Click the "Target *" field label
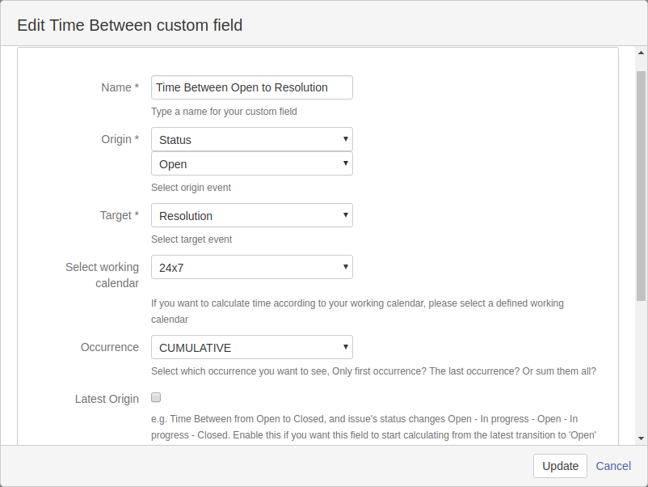Viewport: 648px width, 487px height. [x=120, y=215]
